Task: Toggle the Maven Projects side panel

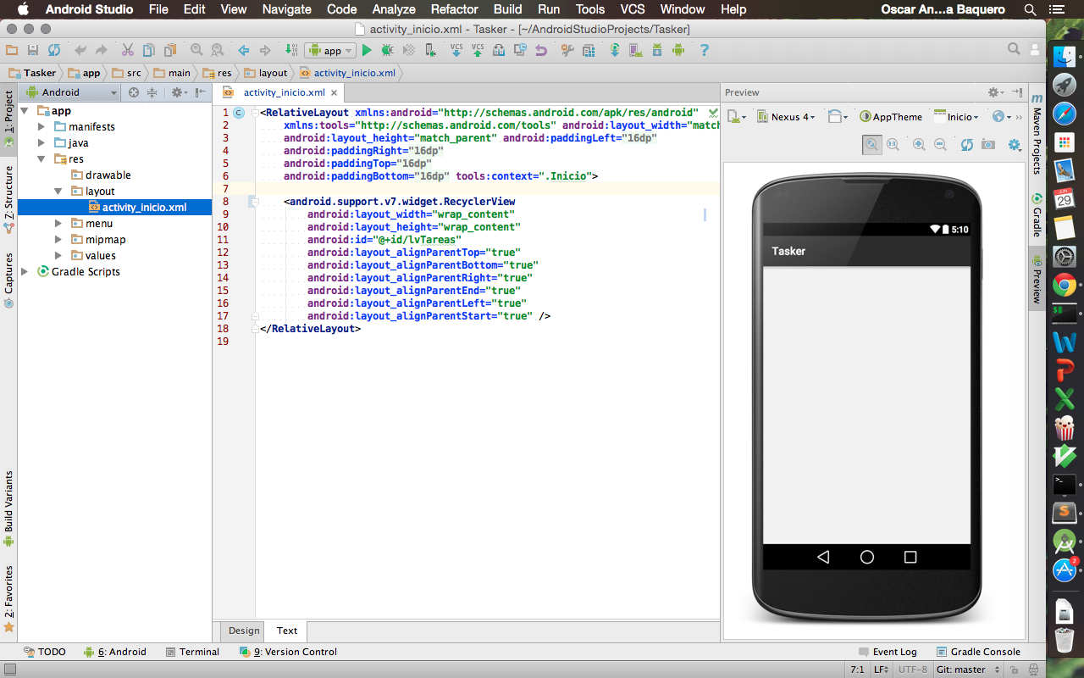Action: [1037, 133]
